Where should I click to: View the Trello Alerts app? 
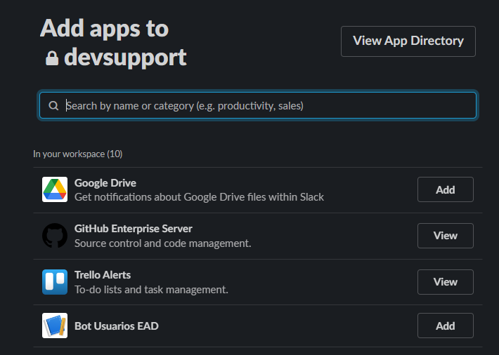pyautogui.click(x=446, y=282)
